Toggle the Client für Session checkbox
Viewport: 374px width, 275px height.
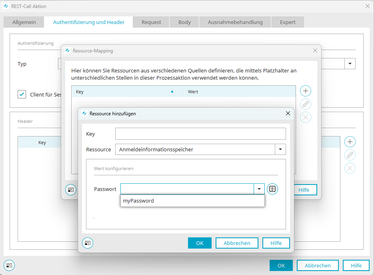(x=22, y=94)
